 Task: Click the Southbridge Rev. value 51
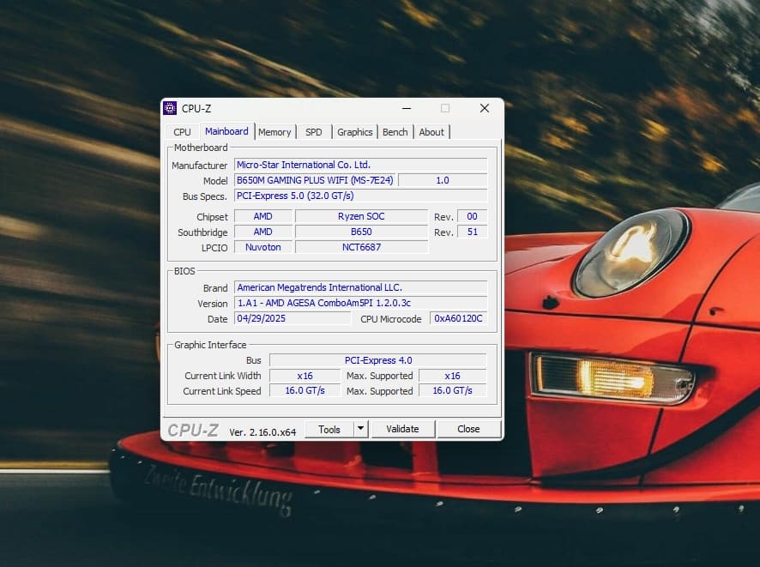tap(472, 232)
